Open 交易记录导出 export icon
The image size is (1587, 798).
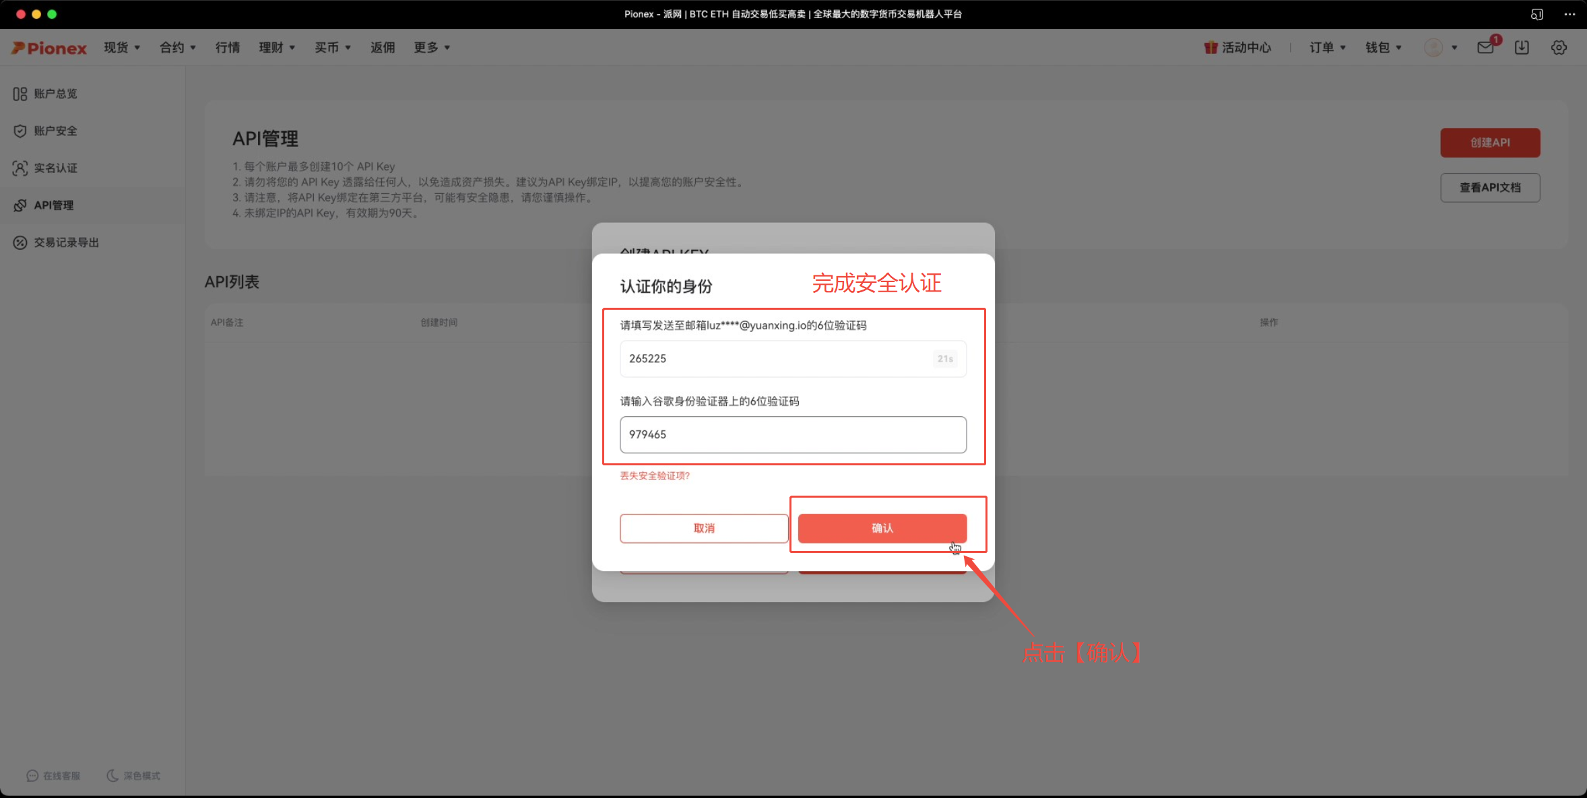(20, 242)
